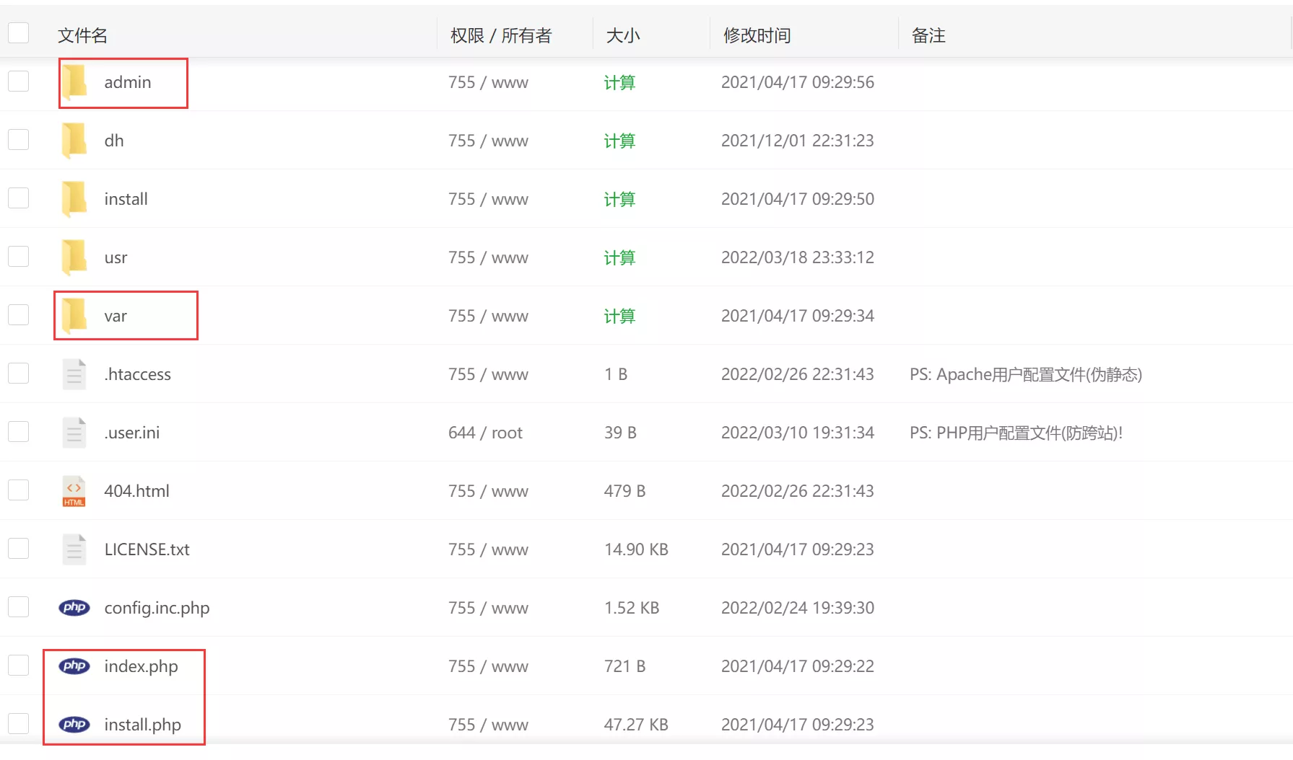1293x760 pixels.
Task: Open the .user.ini file name
Action: 132,433
